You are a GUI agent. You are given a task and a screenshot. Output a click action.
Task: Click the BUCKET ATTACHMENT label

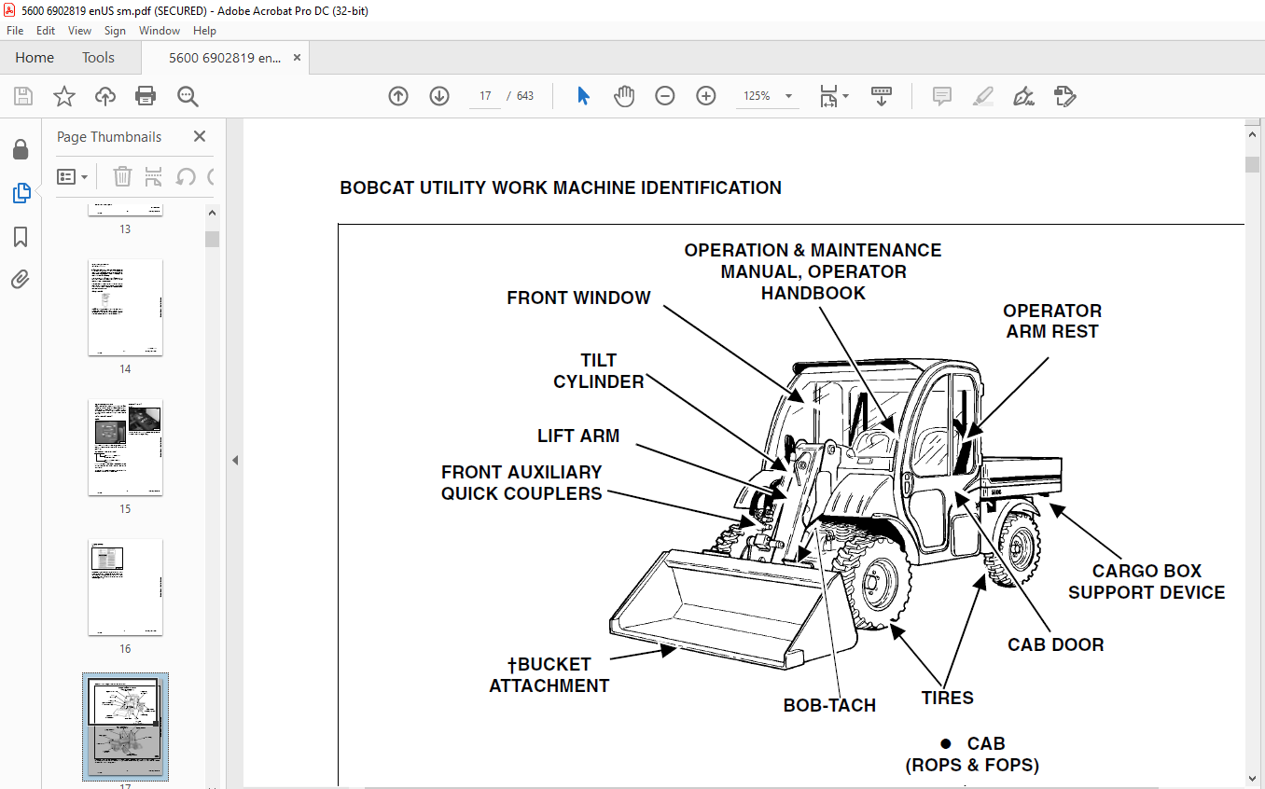coord(549,675)
